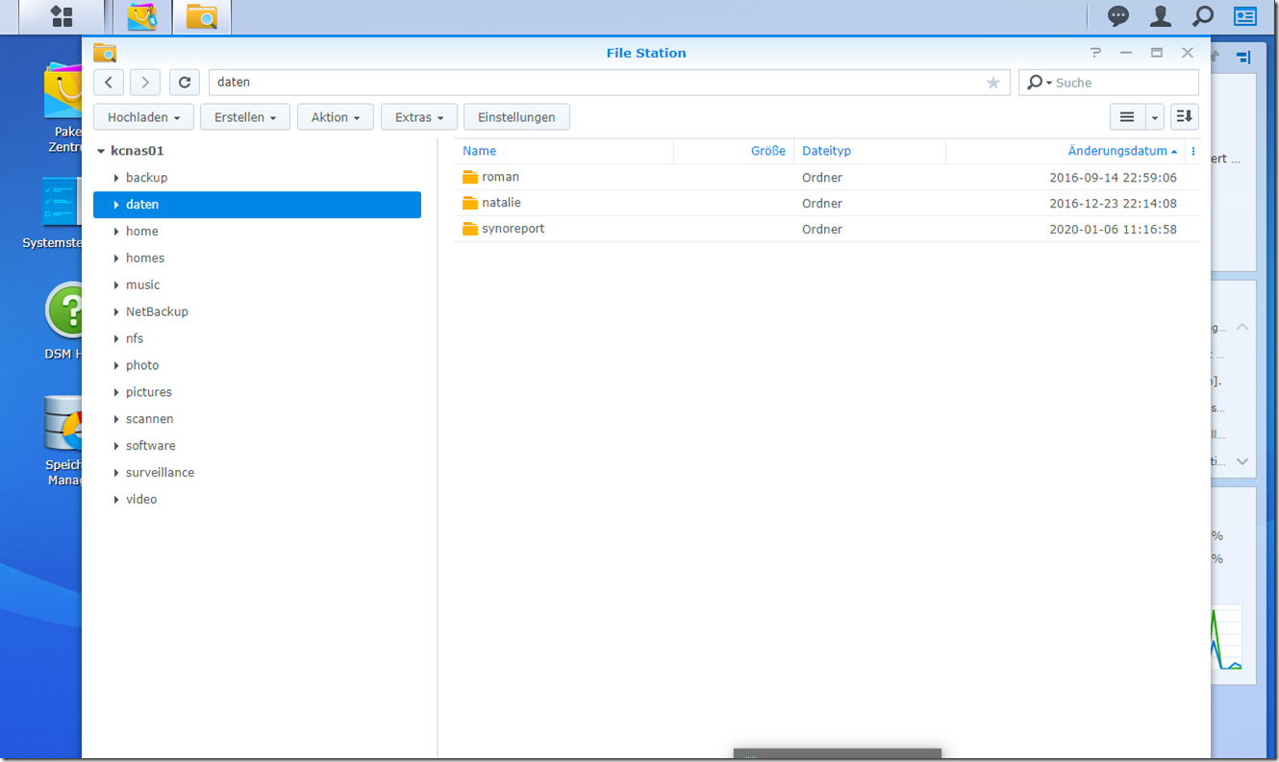
Task: Refresh the current folder listing
Action: (185, 83)
